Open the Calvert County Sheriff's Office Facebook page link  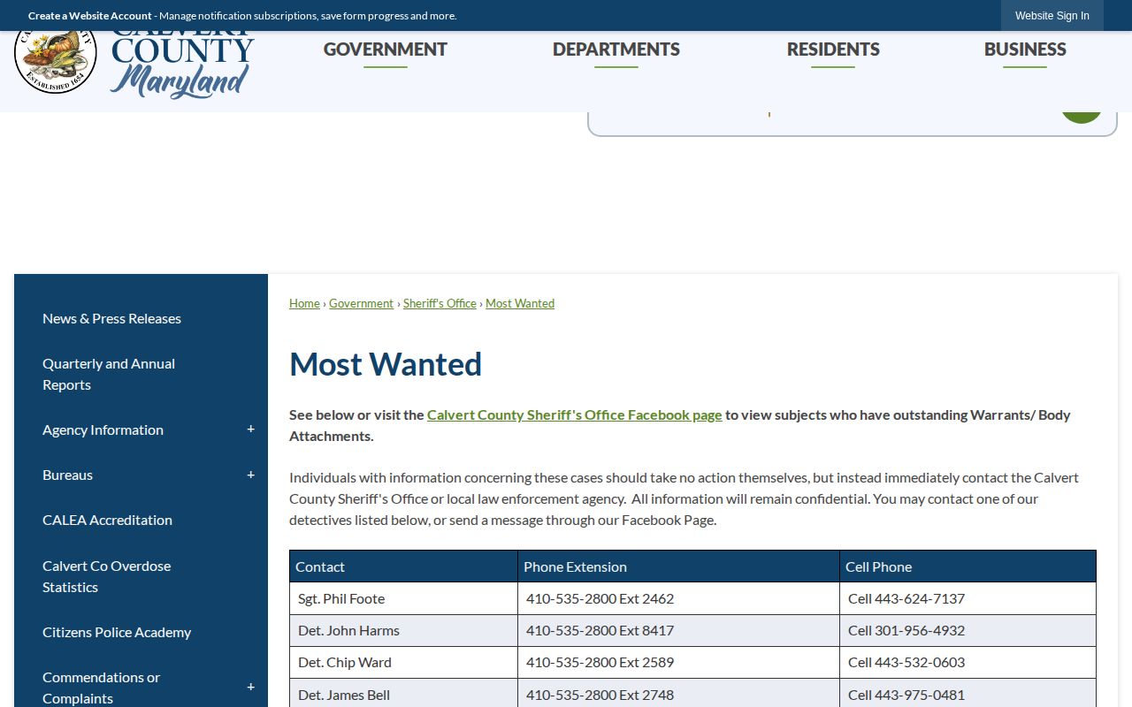[x=575, y=414]
